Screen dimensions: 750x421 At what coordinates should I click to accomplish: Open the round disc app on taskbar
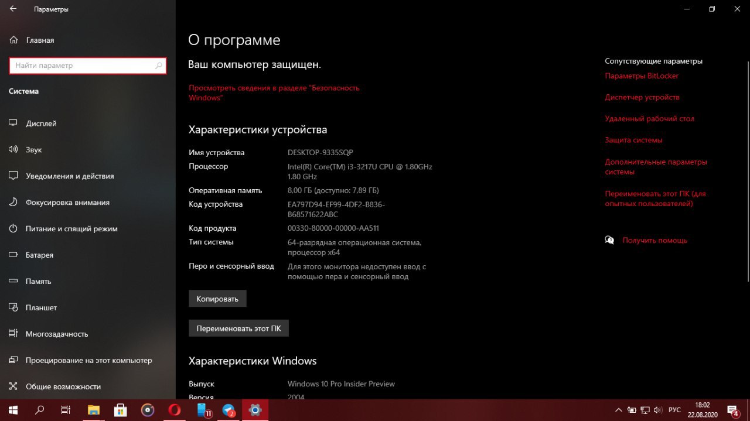(148, 410)
